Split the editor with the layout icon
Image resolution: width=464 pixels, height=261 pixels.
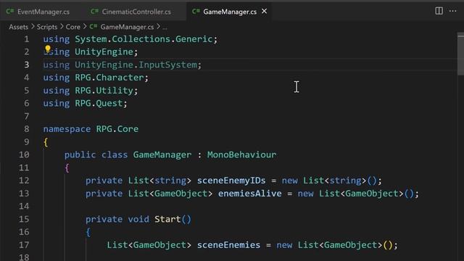coord(439,11)
